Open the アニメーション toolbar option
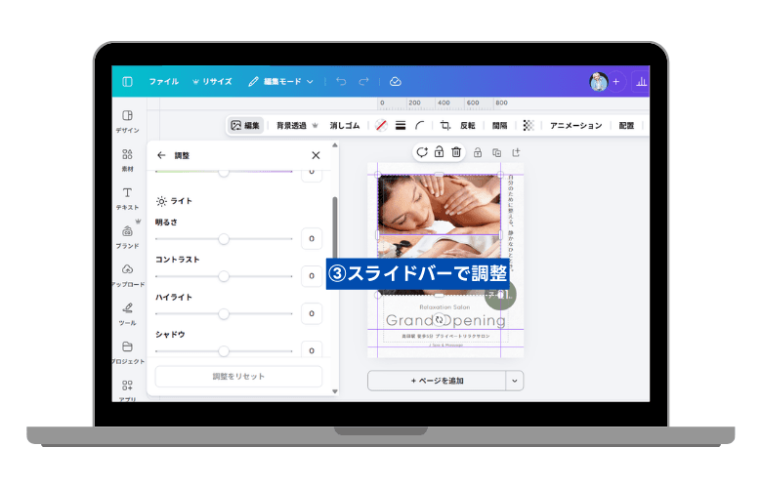762x488 pixels. tap(575, 125)
